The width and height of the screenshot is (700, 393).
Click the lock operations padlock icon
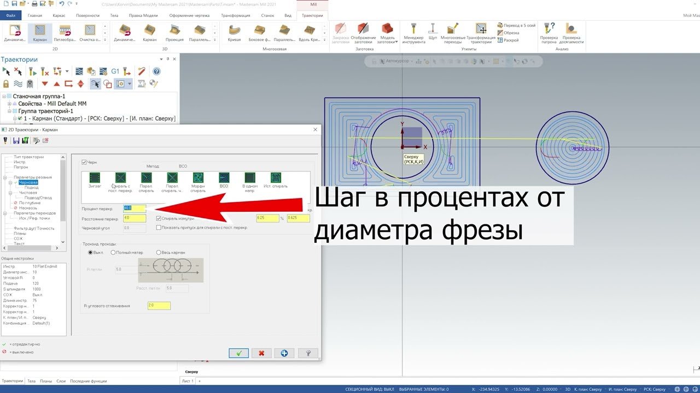tap(6, 84)
